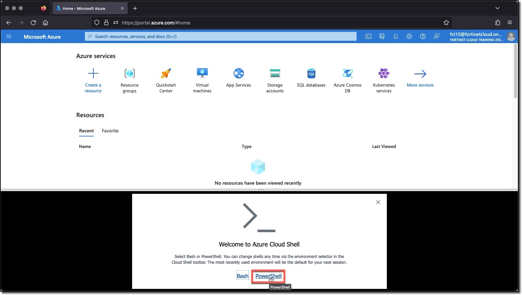522x295 pixels.
Task: Open Resource groups service
Action: coord(129,80)
